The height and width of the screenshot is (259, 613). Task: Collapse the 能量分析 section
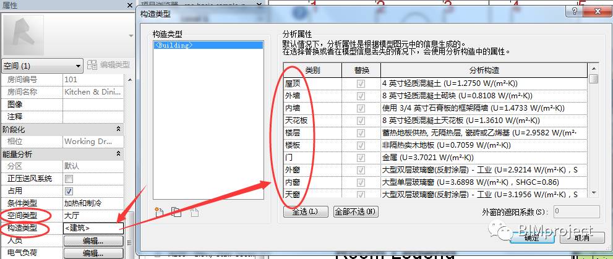click(x=119, y=155)
